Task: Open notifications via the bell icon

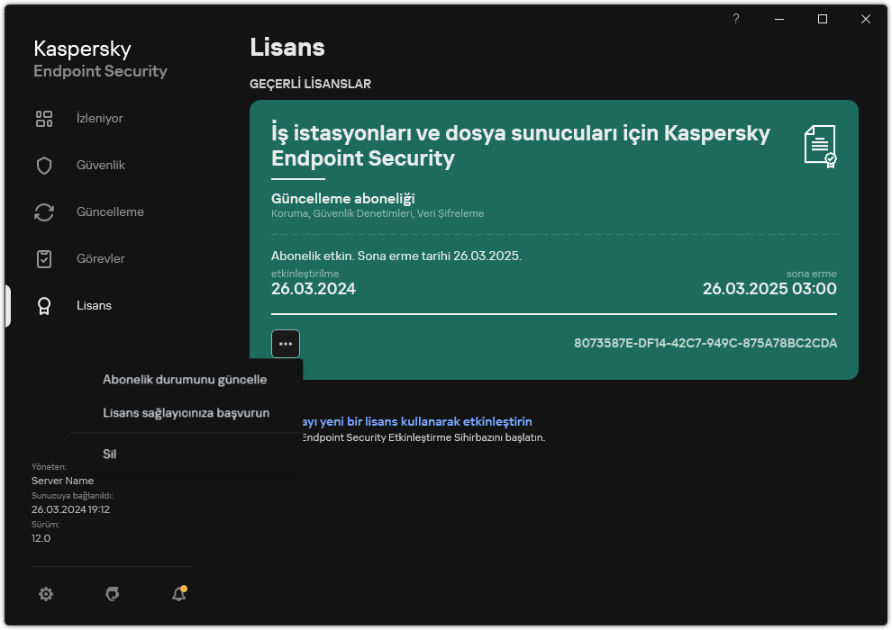Action: [x=178, y=594]
